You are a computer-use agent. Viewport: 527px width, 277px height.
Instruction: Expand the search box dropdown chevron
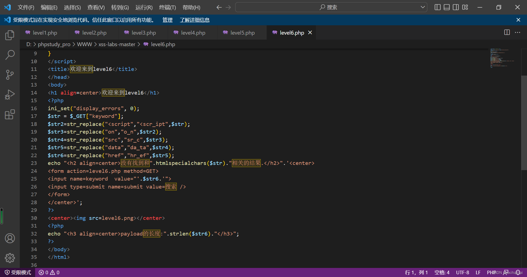pos(423,7)
